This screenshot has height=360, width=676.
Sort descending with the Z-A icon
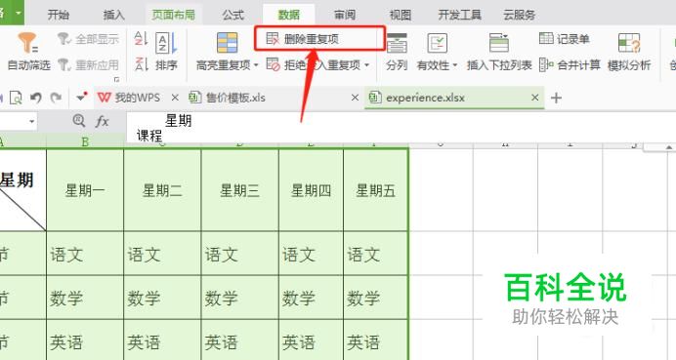pyautogui.click(x=141, y=64)
